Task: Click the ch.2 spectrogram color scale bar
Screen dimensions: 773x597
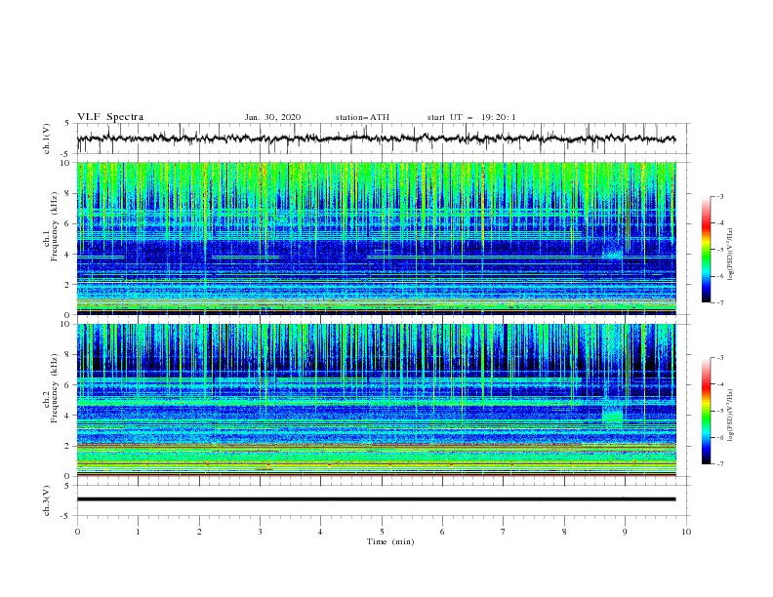Action: pyautogui.click(x=706, y=411)
